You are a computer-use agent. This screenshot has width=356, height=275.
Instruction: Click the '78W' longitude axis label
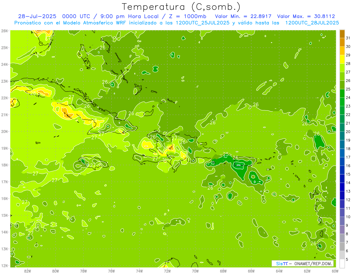[x=83, y=271]
